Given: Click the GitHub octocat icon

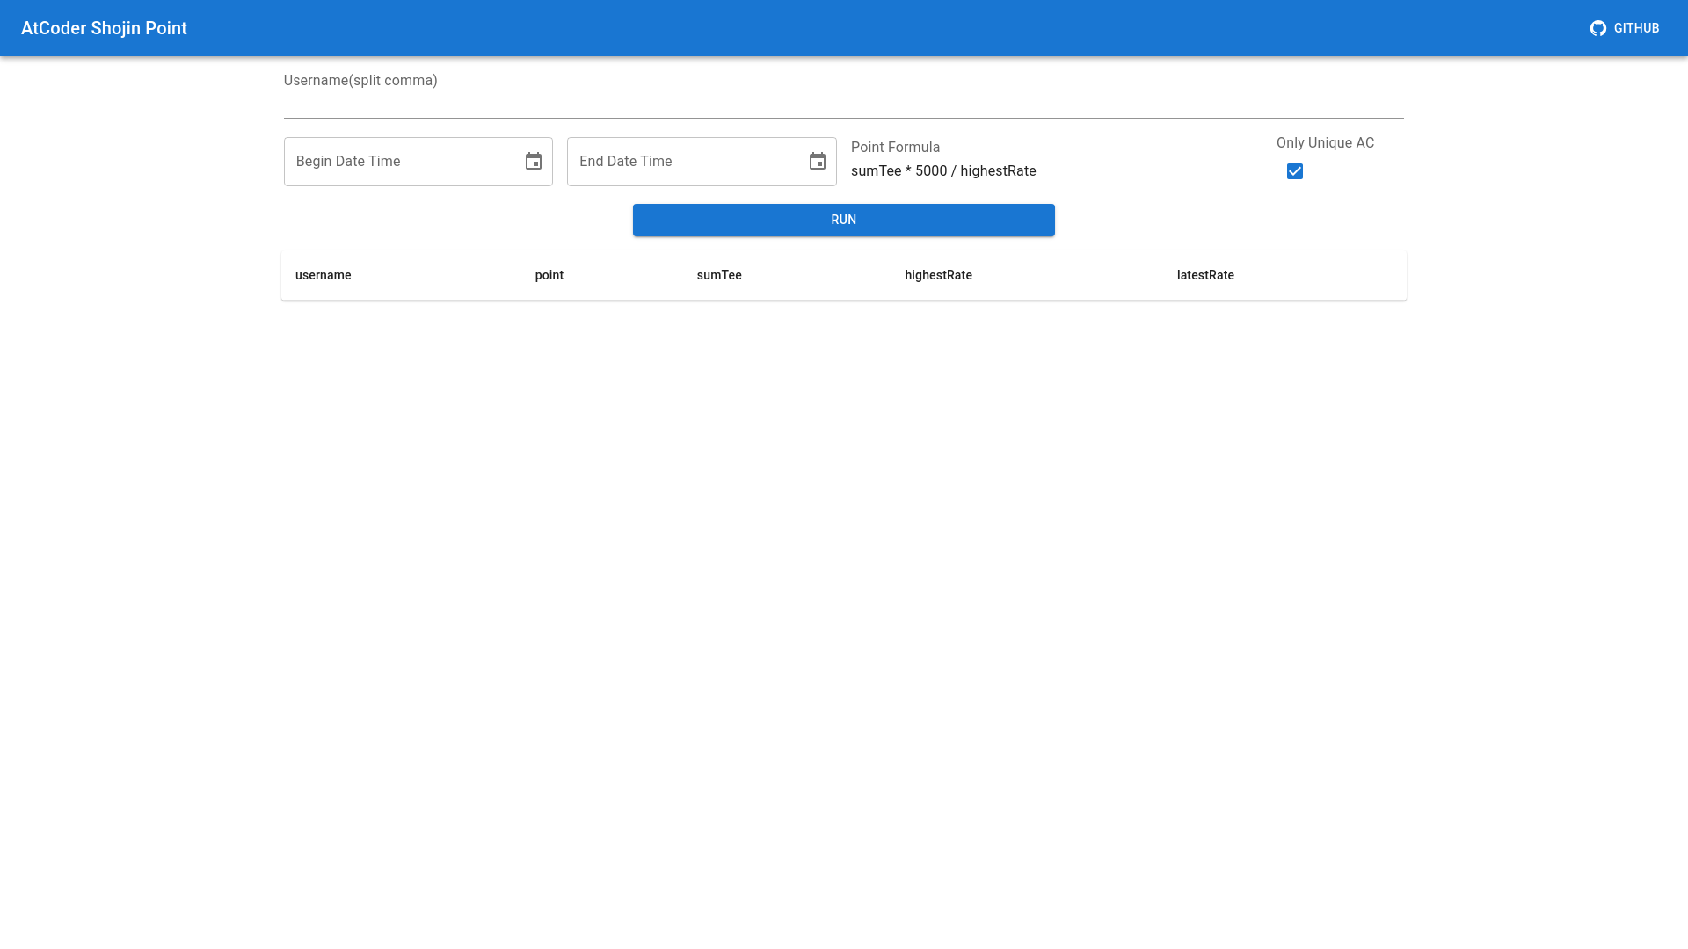Looking at the screenshot, I should (x=1598, y=28).
